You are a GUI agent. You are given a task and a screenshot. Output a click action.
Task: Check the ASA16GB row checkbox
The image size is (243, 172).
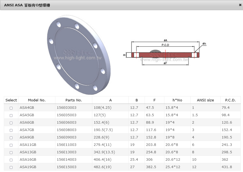(11, 160)
